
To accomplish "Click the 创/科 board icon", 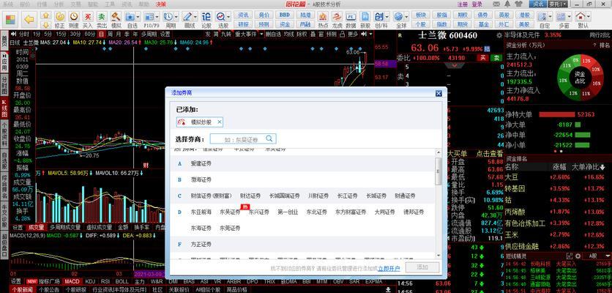I will click(379, 16).
